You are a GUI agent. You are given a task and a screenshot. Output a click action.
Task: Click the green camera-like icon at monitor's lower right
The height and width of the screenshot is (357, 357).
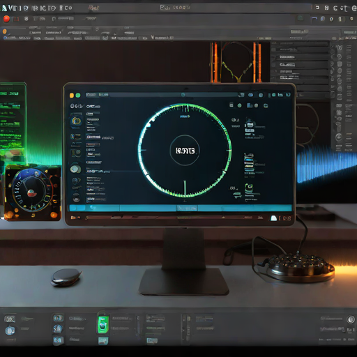click(x=249, y=188)
